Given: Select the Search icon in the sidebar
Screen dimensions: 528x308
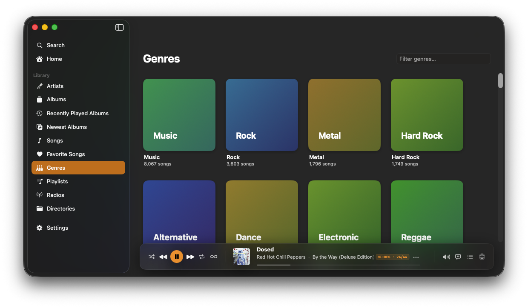Looking at the screenshot, I should 39,45.
